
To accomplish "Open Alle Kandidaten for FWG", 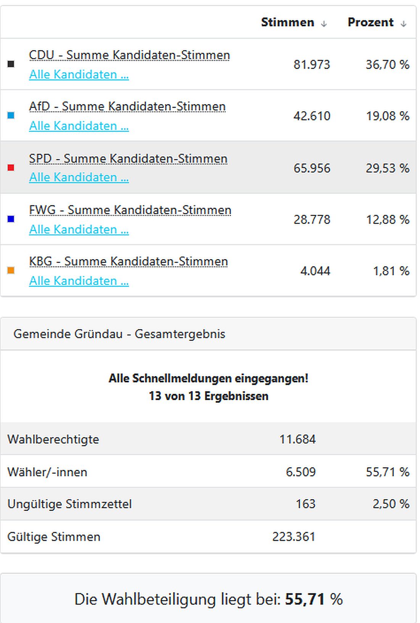I will pyautogui.click(x=79, y=229).
